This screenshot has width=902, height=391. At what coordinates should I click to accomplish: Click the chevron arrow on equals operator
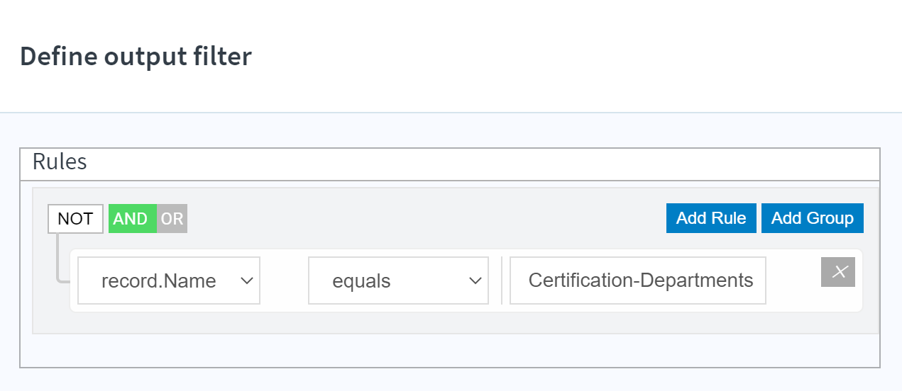[x=475, y=280]
